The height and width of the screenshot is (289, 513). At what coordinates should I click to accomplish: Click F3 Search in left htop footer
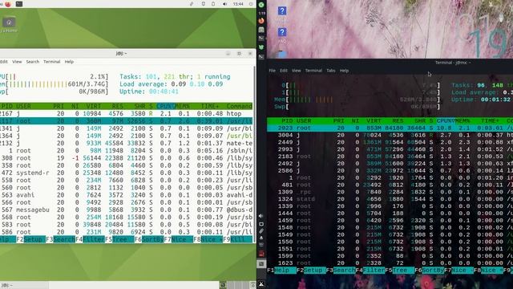click(61, 239)
